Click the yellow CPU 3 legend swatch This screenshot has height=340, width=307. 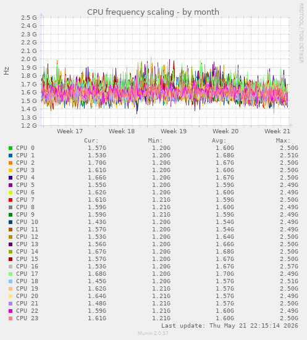click(11, 170)
